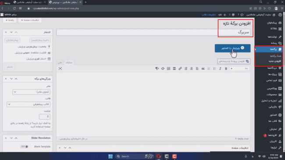Open the Parent (مادر) page dropdown
Screen dimensions: 285x160
click(x=31, y=92)
